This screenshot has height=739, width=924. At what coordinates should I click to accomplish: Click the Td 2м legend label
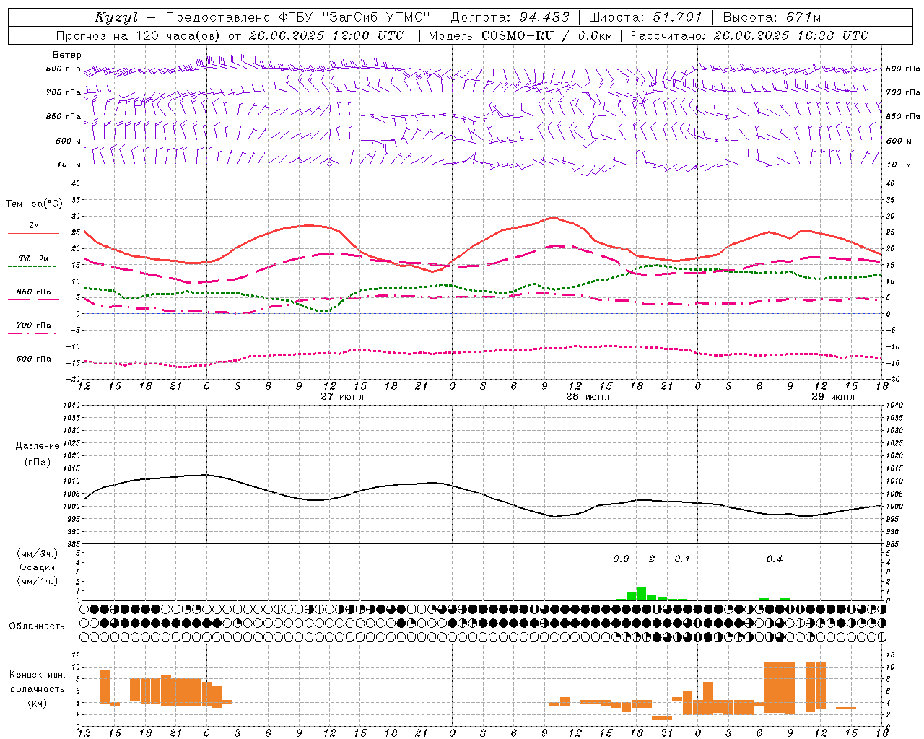click(x=33, y=258)
